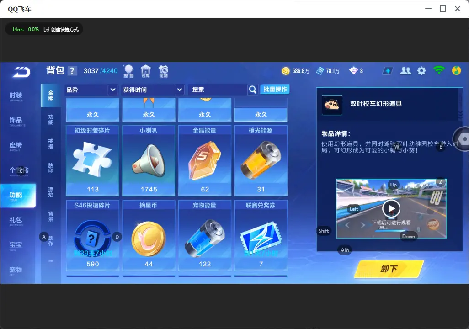Open the 背包 help question mark
This screenshot has width=469, height=329.
[72, 71]
